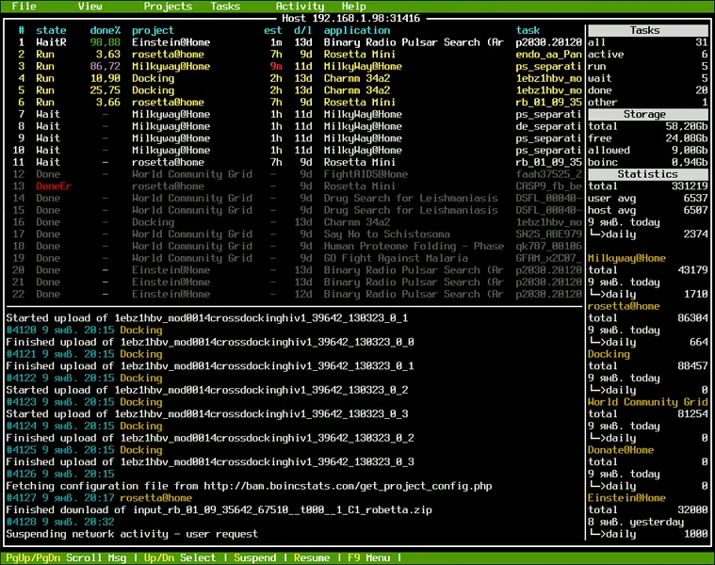The image size is (715, 565).
Task: Click F9 Menu in bottom bar
Action: (x=369, y=557)
